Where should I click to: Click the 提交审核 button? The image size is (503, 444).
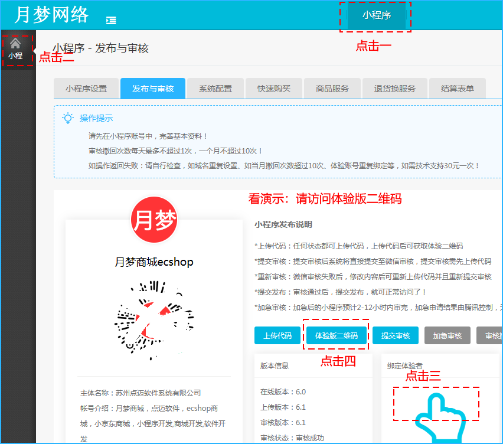[x=396, y=335]
